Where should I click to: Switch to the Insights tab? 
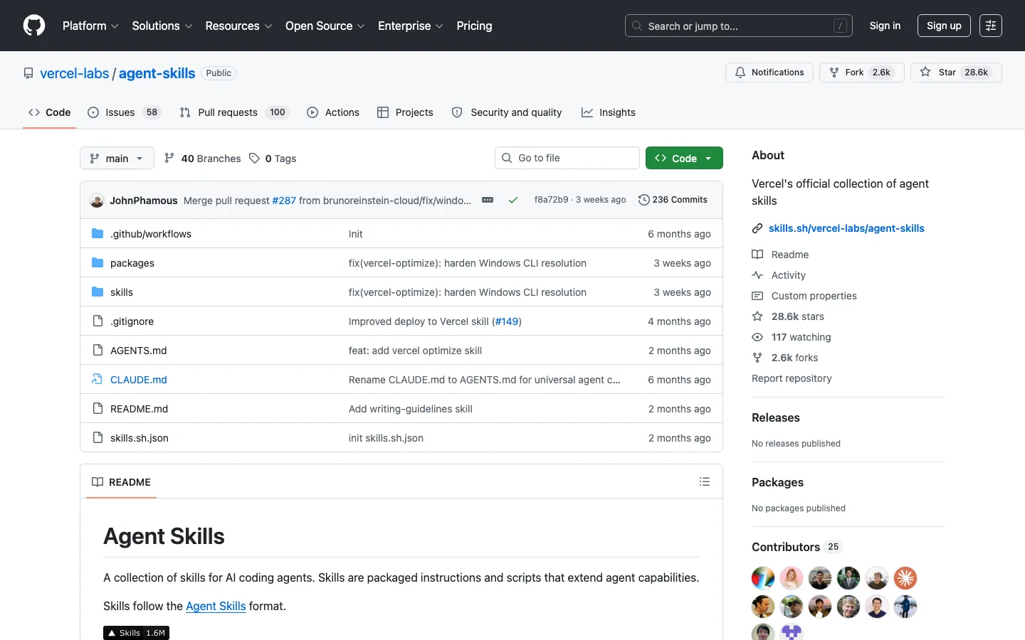coord(609,112)
